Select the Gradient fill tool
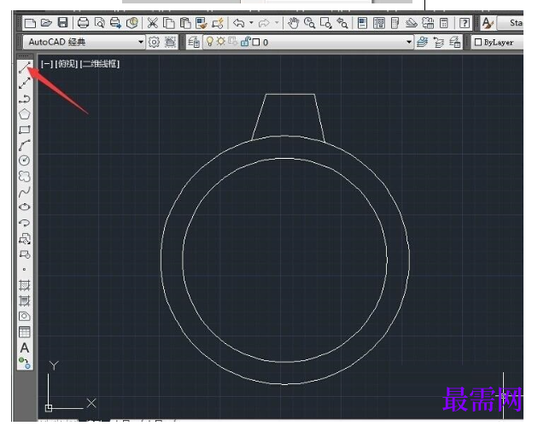Viewport: 538px width, 426px height. 25,301
